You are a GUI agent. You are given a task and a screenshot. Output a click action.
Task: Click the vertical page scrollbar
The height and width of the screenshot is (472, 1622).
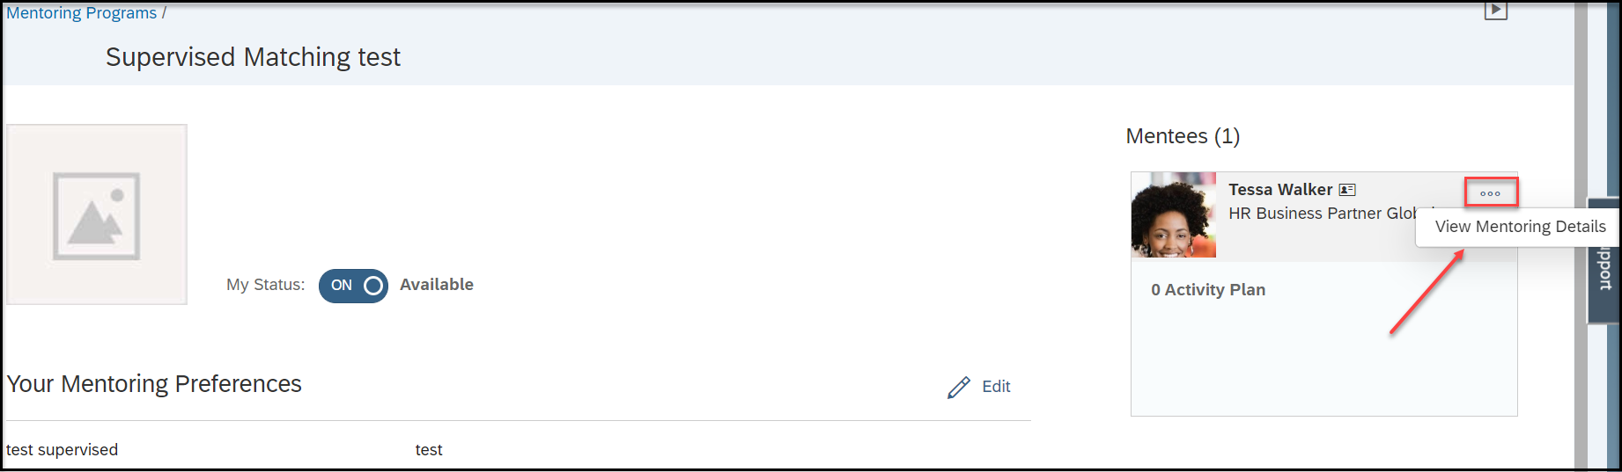[1581, 236]
